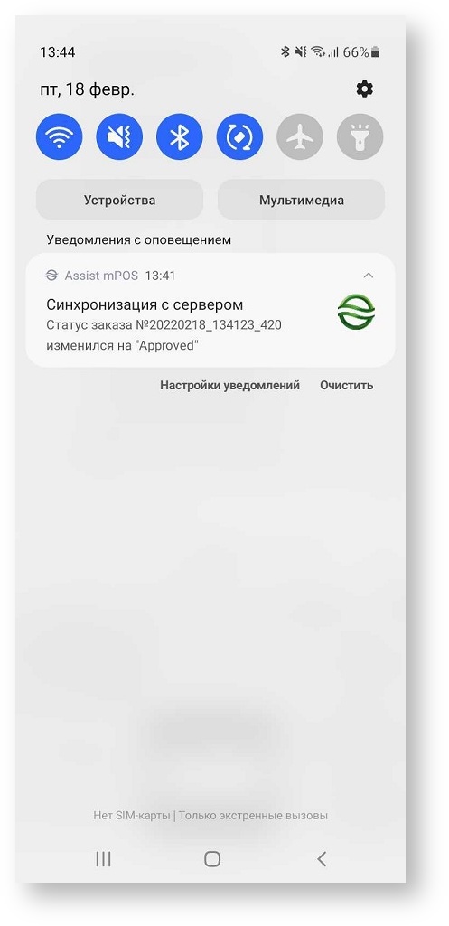Tap the home navigation button
This screenshot has width=449, height=926.
[212, 859]
